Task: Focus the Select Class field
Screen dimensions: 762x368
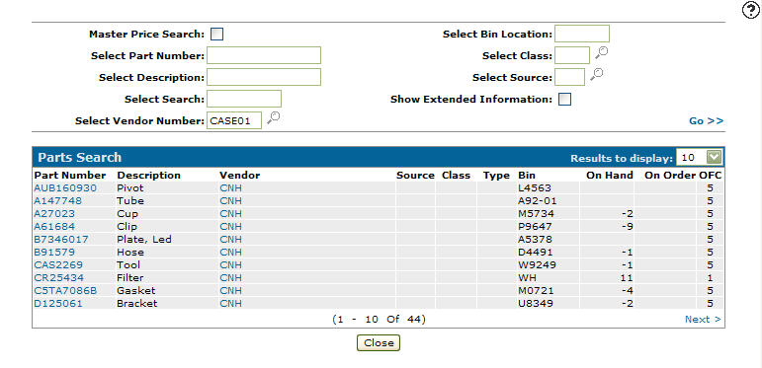Action: click(x=572, y=55)
